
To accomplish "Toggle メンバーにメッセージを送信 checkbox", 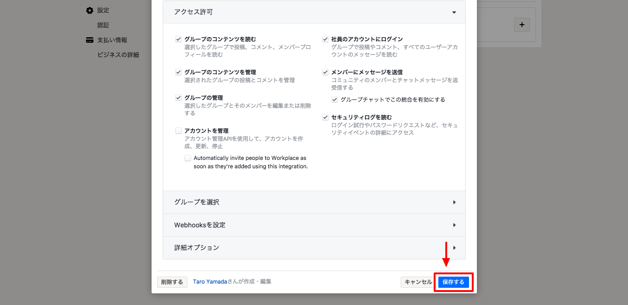I will pyautogui.click(x=325, y=73).
